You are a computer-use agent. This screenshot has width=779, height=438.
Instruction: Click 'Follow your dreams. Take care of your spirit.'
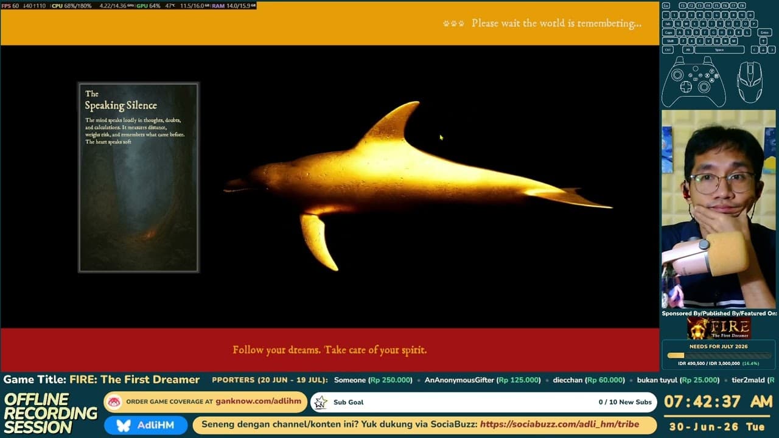330,350
